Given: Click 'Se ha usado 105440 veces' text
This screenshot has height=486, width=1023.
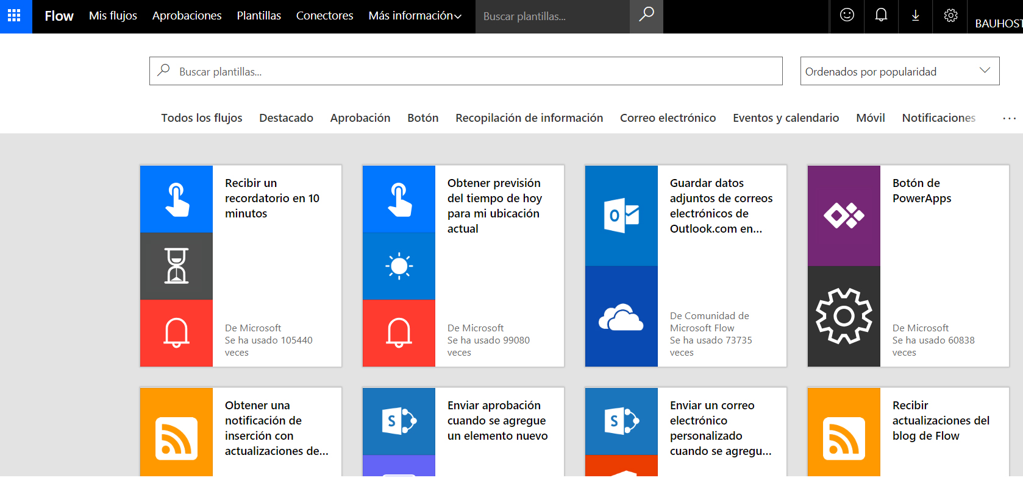Looking at the screenshot, I should coord(269,347).
